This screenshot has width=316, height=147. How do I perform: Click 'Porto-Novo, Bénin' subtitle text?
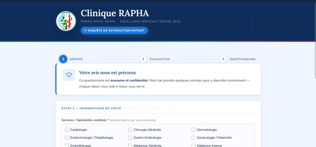(98, 21)
